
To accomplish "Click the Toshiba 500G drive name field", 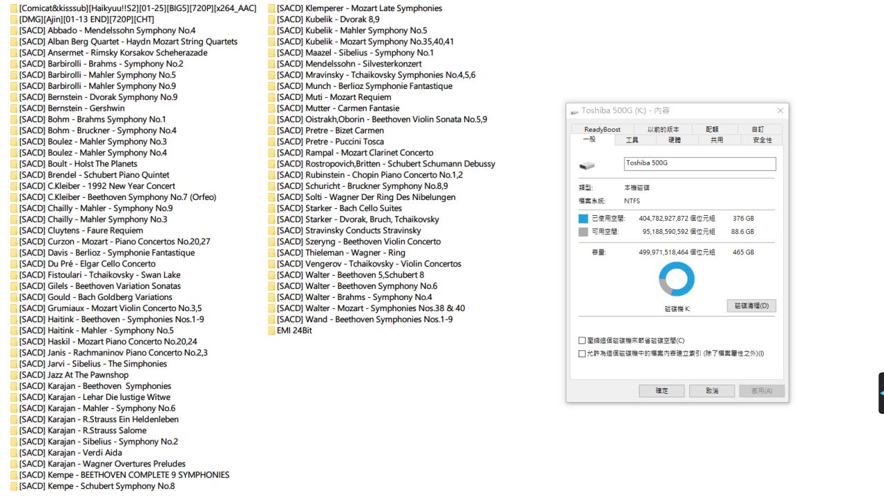I will pyautogui.click(x=700, y=163).
